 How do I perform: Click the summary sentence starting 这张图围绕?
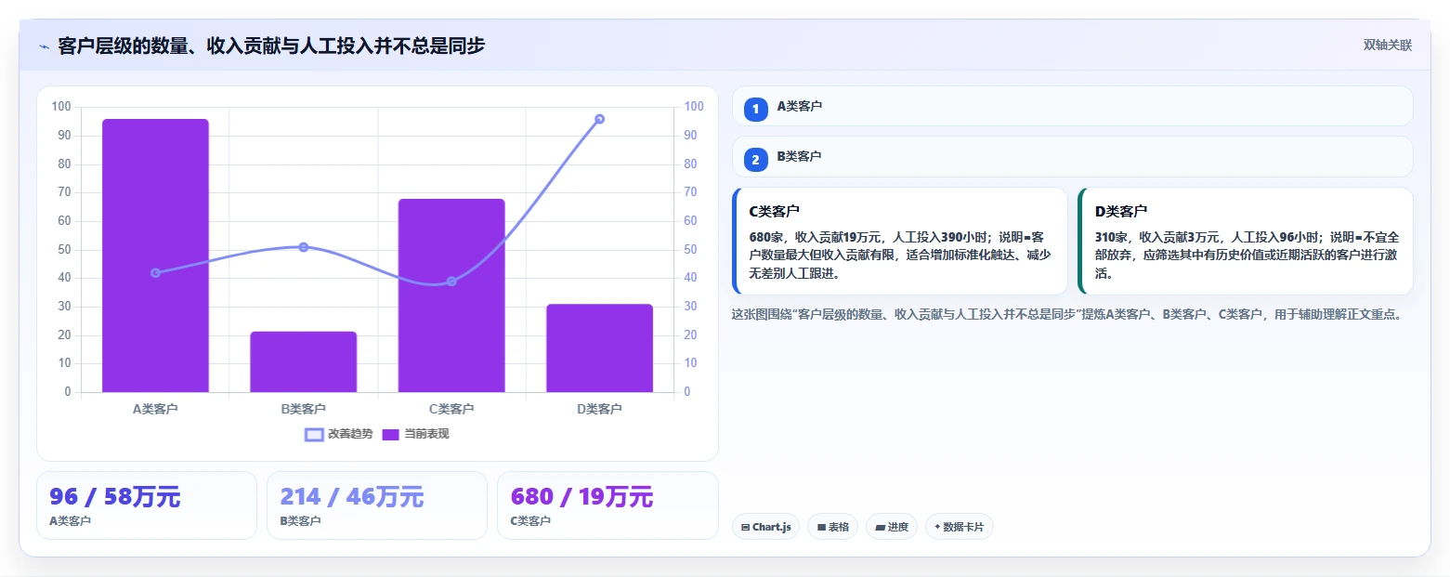tap(1066, 314)
